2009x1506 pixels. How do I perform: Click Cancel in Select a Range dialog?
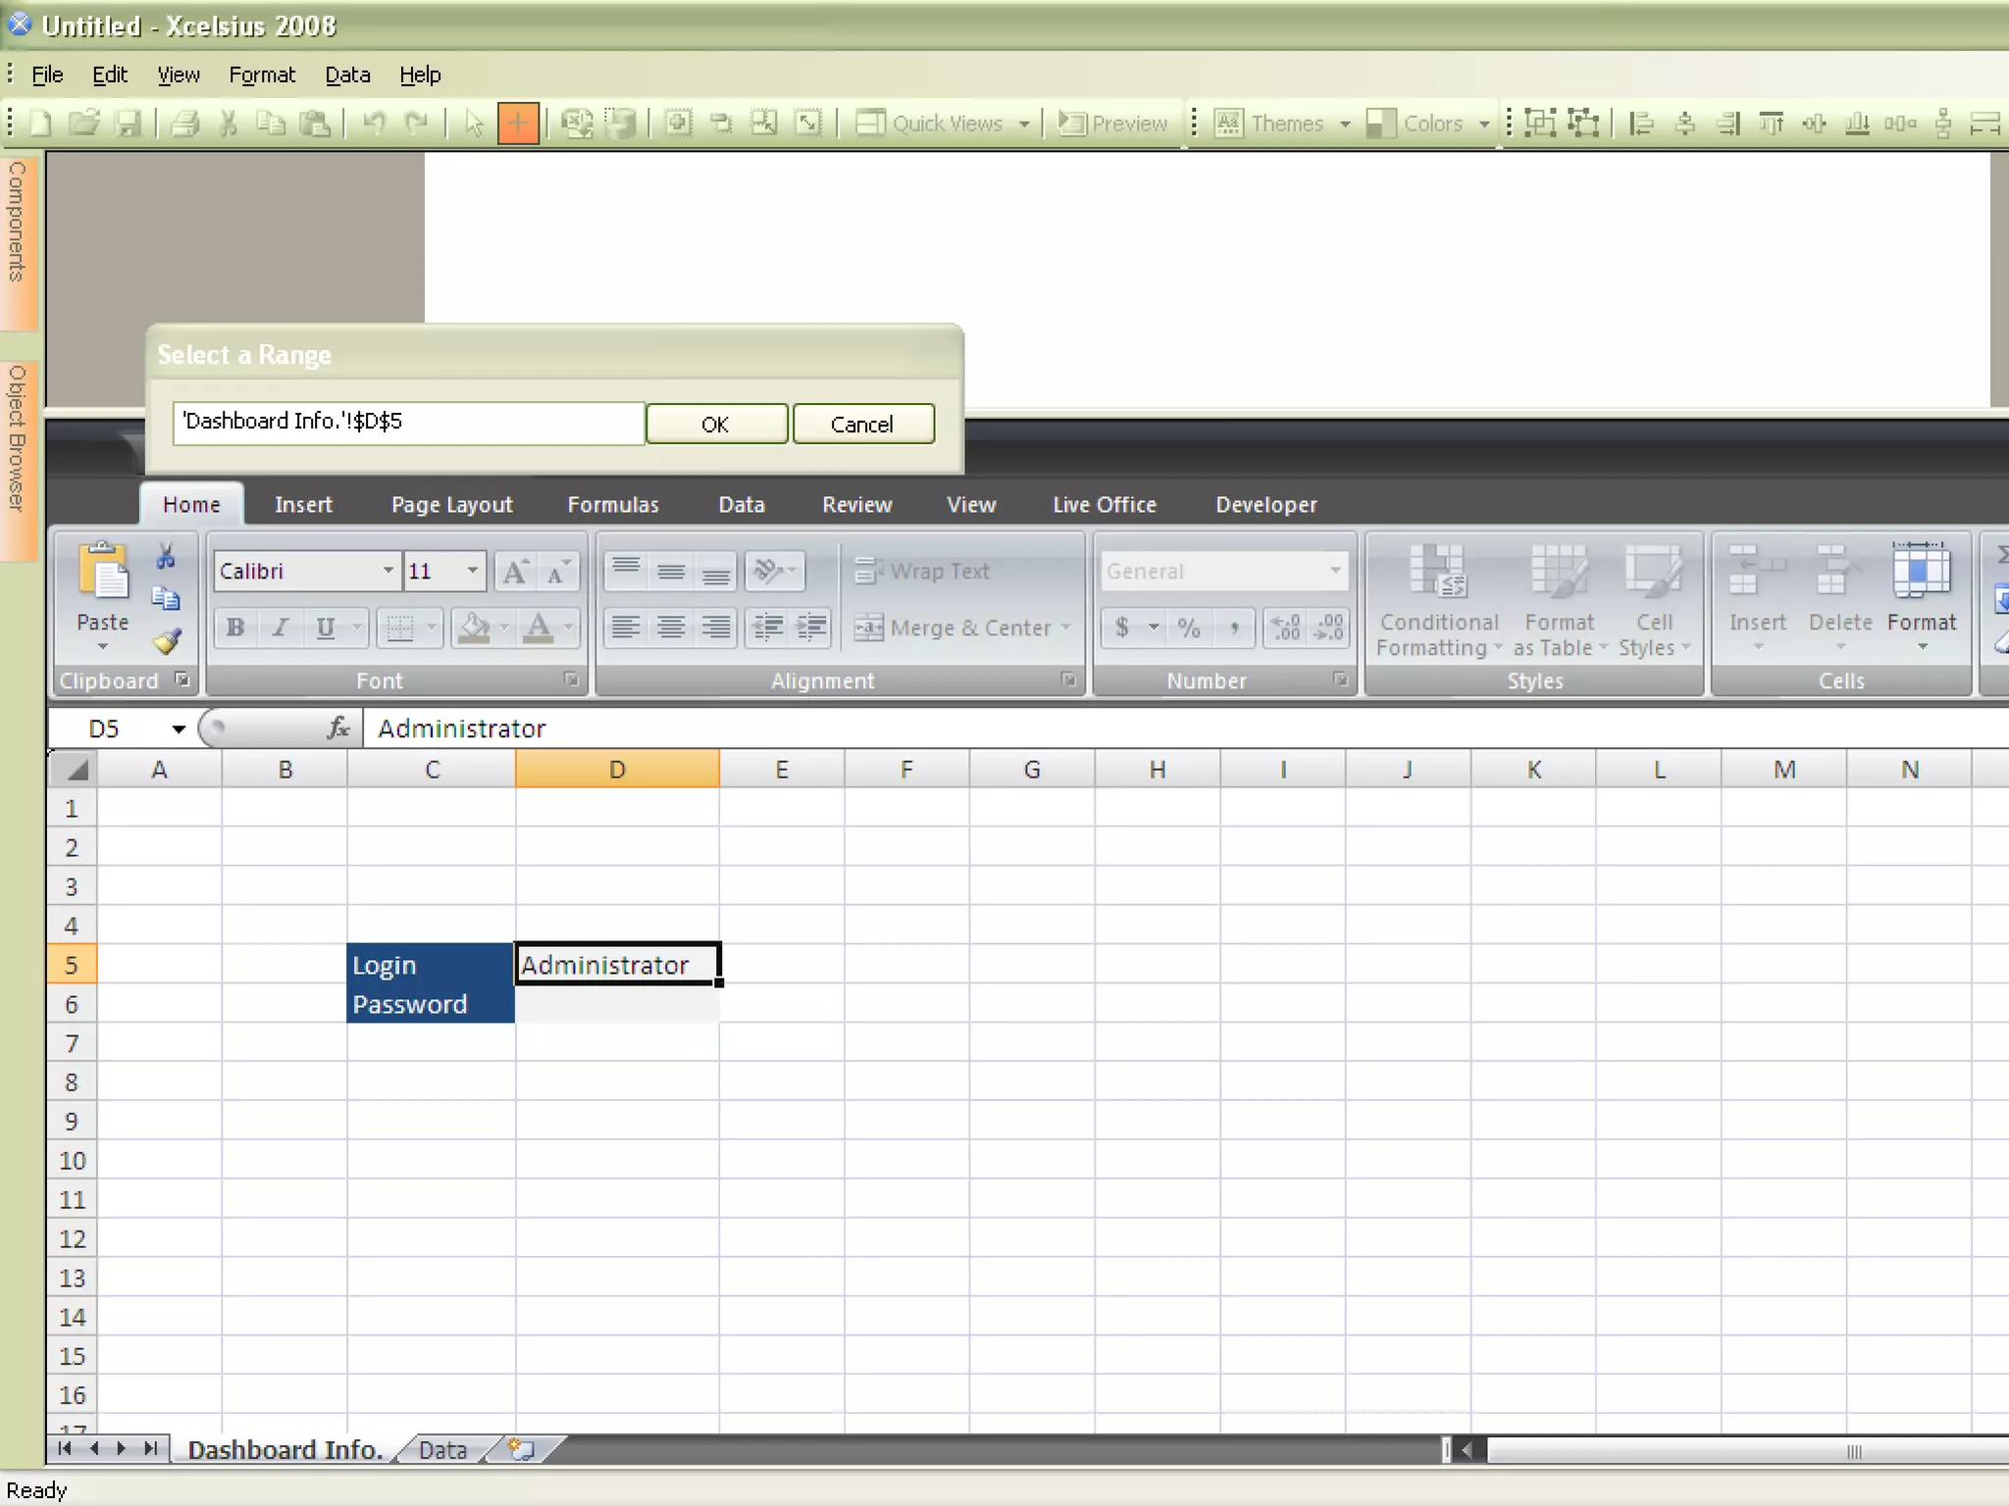862,424
